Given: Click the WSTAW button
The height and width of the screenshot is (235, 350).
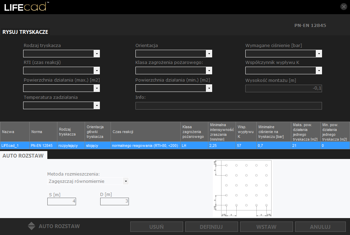Looking at the screenshot, I should tap(266, 227).
